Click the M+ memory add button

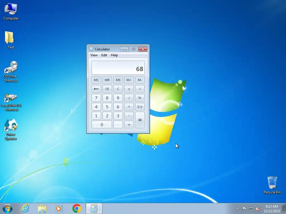point(129,80)
